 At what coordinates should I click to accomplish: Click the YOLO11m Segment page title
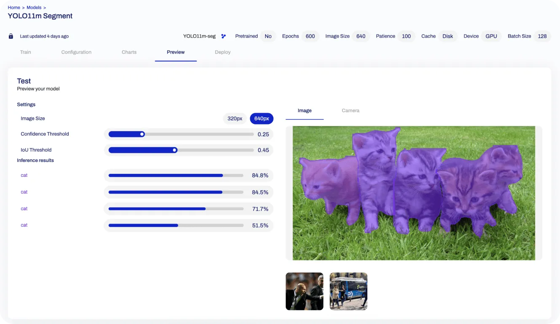click(40, 16)
